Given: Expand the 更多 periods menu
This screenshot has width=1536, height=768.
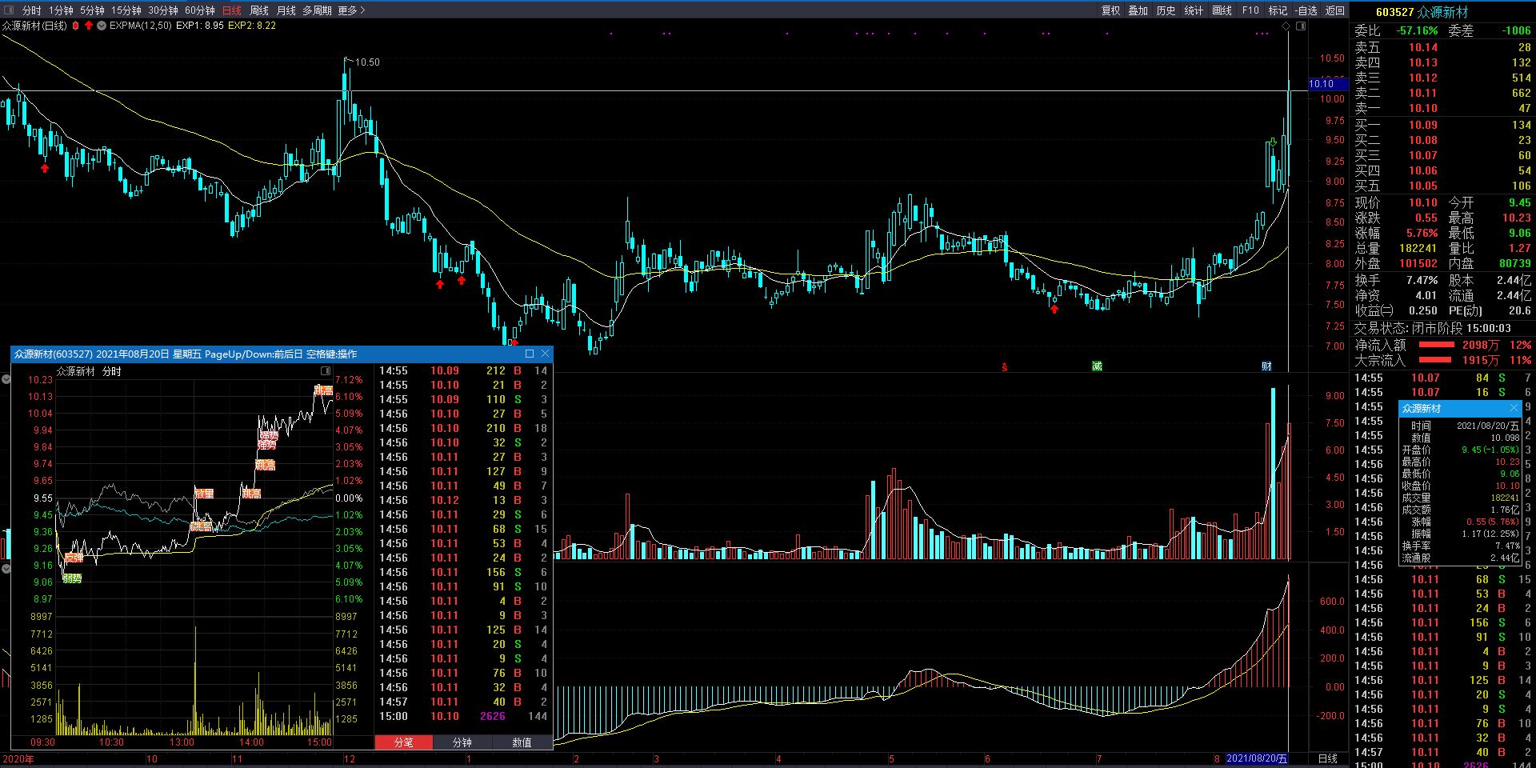Looking at the screenshot, I should click(351, 10).
